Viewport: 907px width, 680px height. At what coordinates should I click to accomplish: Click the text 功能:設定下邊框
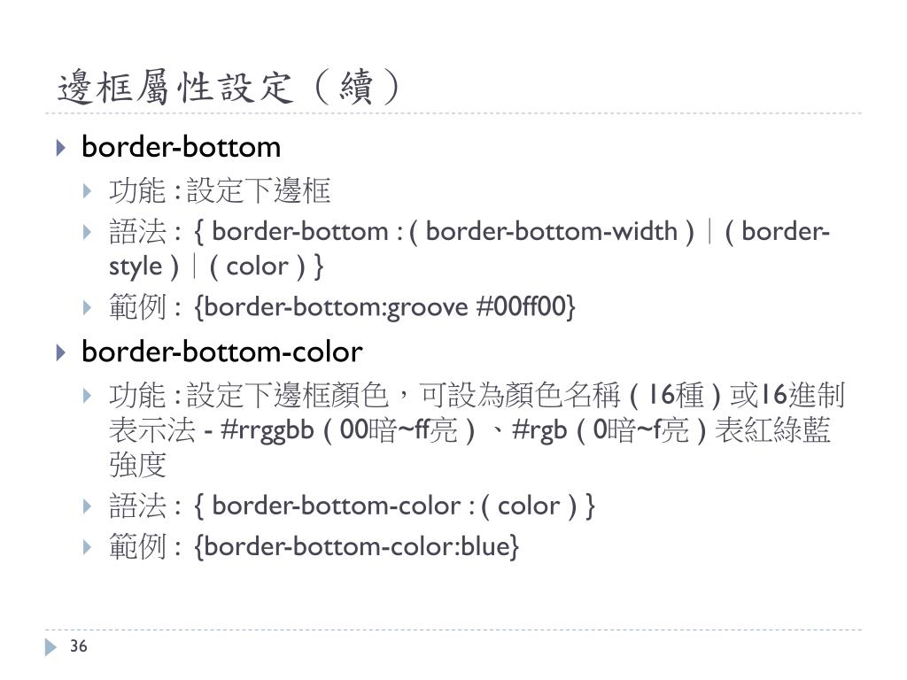pyautogui.click(x=220, y=191)
